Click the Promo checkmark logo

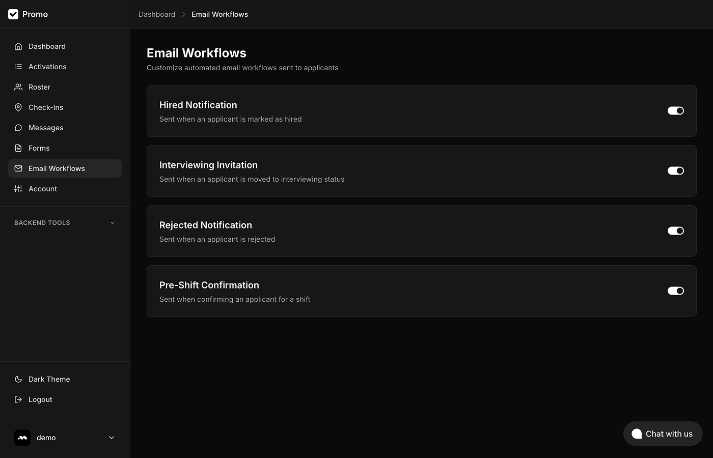[x=13, y=14]
